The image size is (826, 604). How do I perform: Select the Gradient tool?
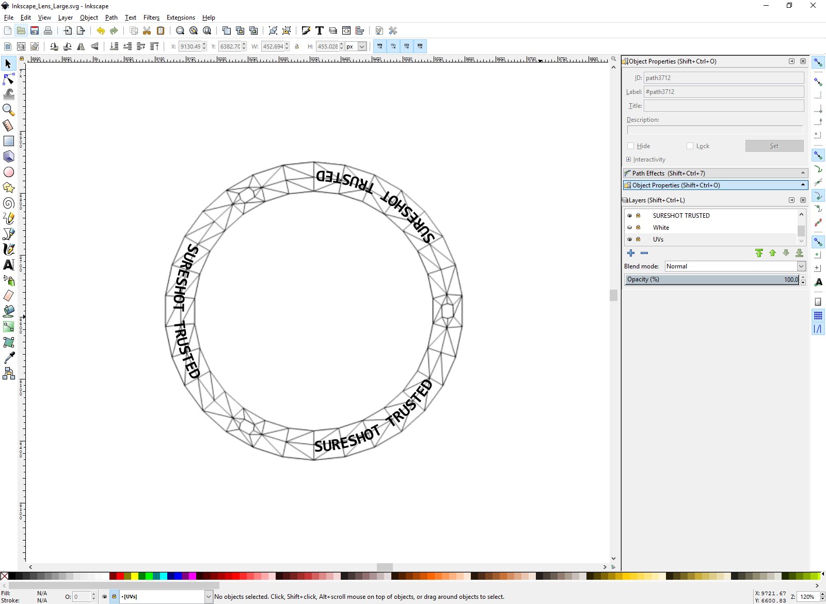[8, 327]
